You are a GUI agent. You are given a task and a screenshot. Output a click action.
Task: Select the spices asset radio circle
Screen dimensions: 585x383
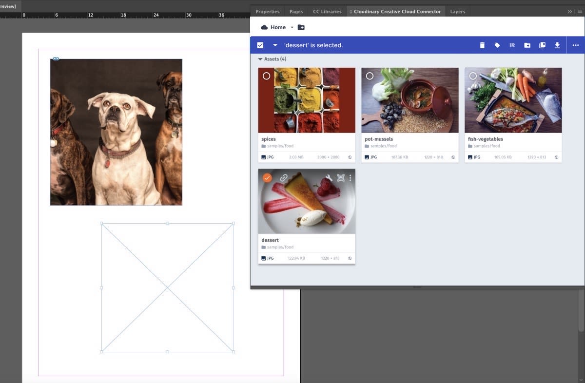[x=266, y=76]
